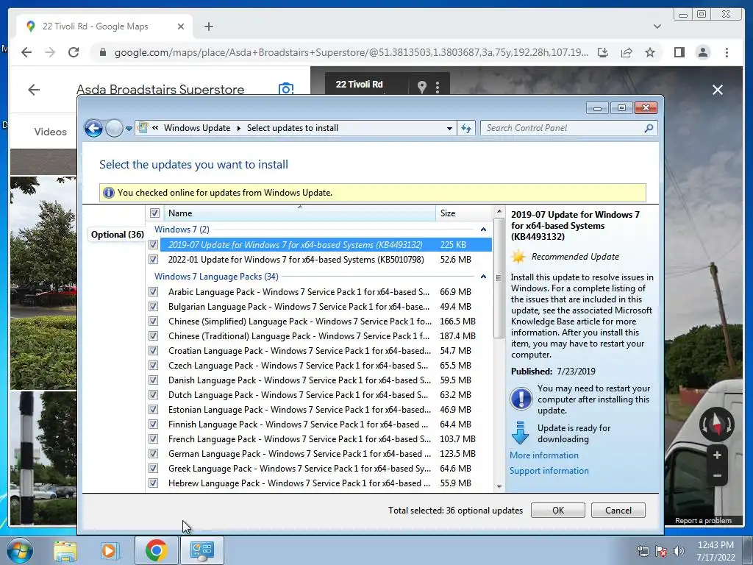Open the breadcrumb overflow chevron in address bar
The image size is (753, 565).
tap(155, 128)
